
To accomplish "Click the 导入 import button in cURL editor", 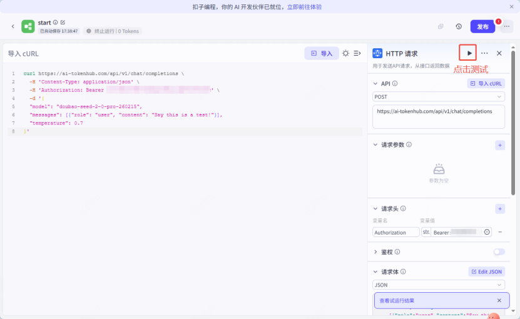I will (x=322, y=53).
